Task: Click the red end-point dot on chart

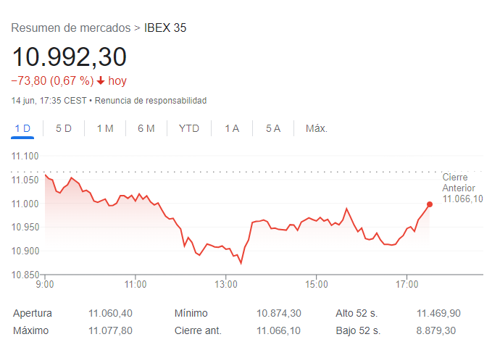Action: [x=430, y=204]
